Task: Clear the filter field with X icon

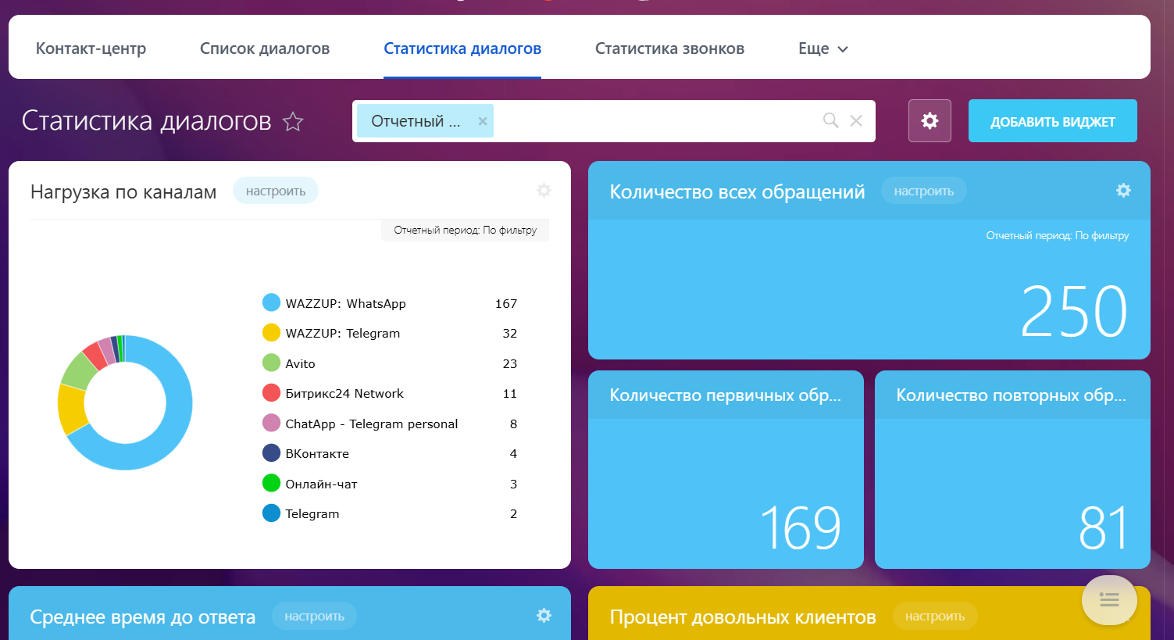Action: point(856,120)
